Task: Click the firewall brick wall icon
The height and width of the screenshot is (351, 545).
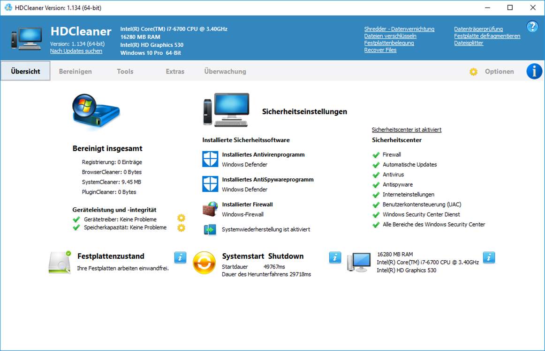Action: click(x=210, y=209)
